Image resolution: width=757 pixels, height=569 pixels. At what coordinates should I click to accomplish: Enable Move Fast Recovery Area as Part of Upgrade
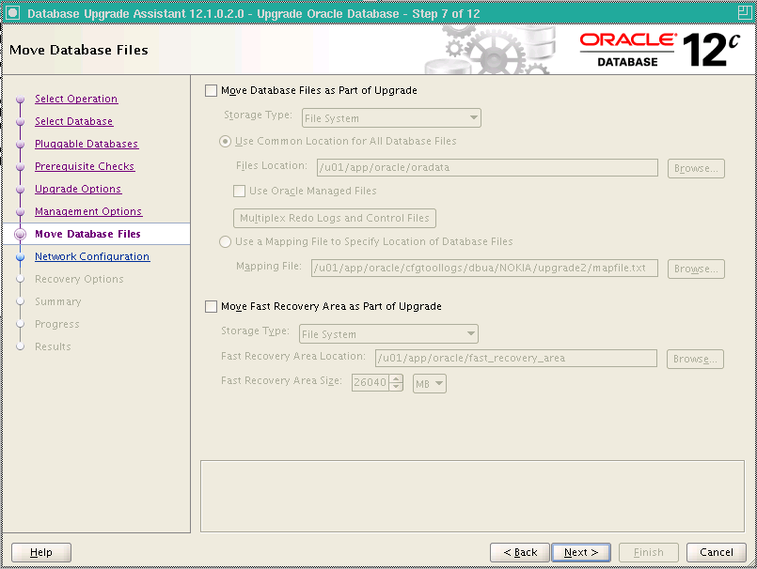(211, 304)
